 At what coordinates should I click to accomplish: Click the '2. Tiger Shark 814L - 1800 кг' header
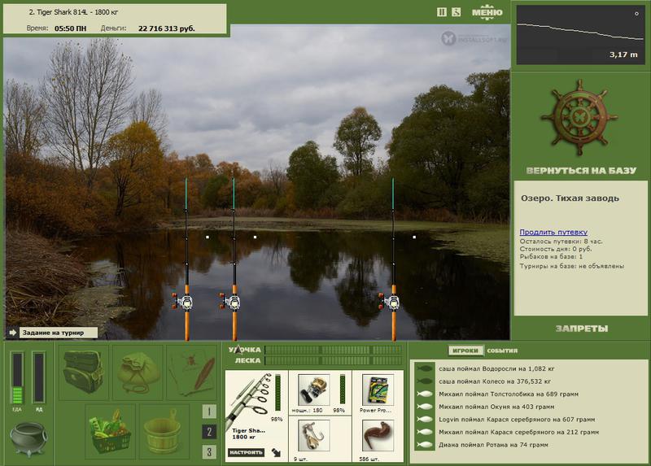point(73,12)
